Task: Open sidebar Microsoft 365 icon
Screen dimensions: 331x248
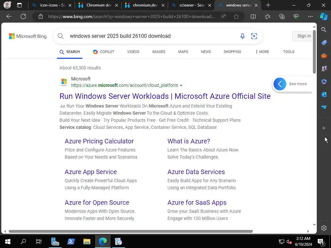Action: point(324,81)
